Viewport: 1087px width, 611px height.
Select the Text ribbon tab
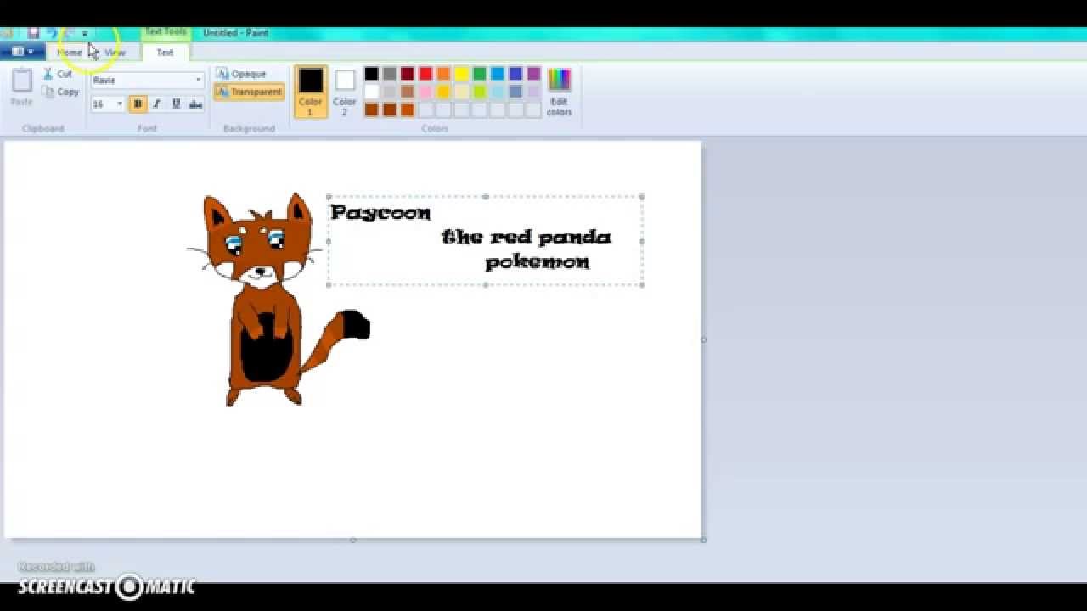pyautogui.click(x=165, y=53)
